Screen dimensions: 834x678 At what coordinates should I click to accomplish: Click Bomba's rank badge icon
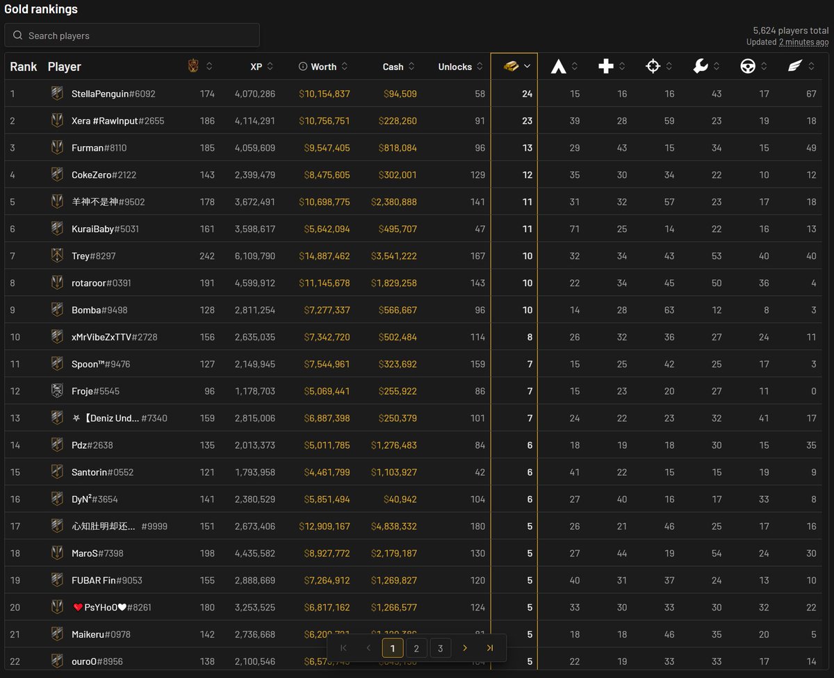tap(57, 310)
